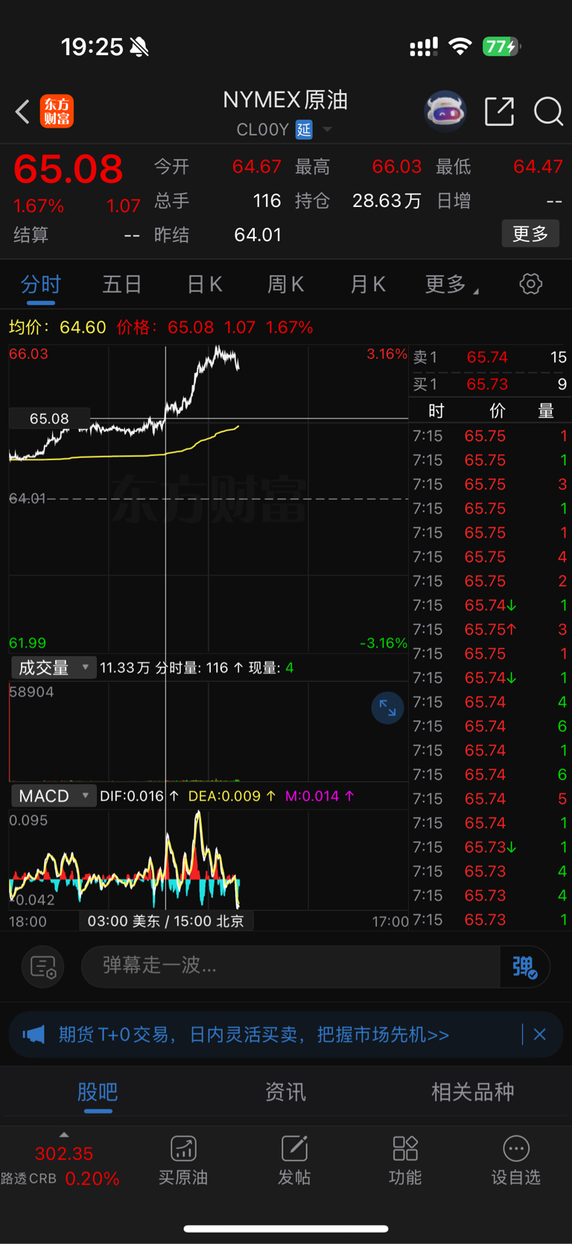Tap the DIF:0.016 MACD readout
This screenshot has width=572, height=1244.
(x=139, y=796)
